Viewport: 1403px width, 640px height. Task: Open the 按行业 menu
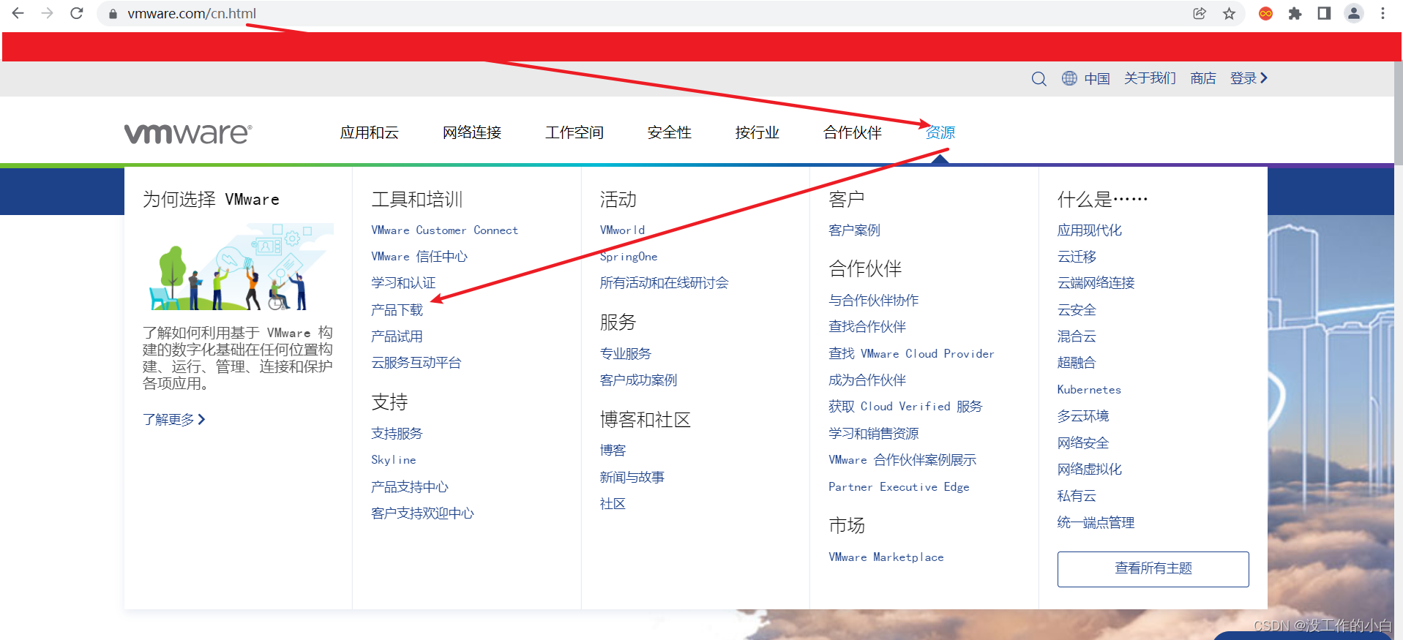(x=757, y=132)
